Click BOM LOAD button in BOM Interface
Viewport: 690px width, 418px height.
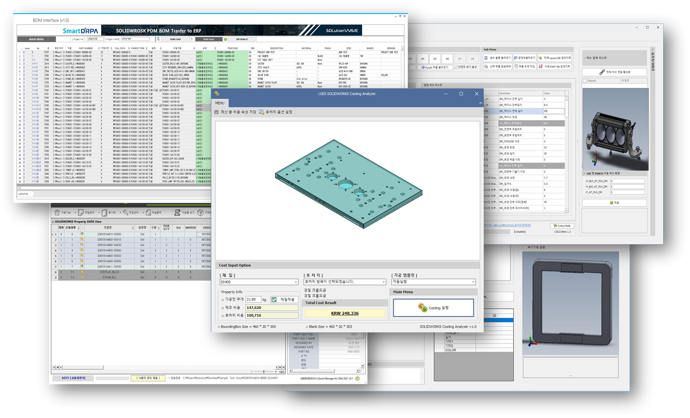pyautogui.click(x=175, y=39)
